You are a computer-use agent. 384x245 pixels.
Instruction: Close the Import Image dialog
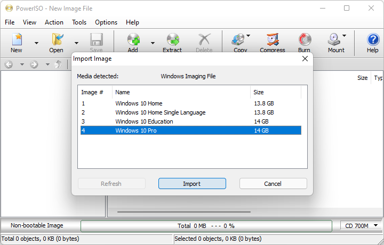[x=305, y=59]
